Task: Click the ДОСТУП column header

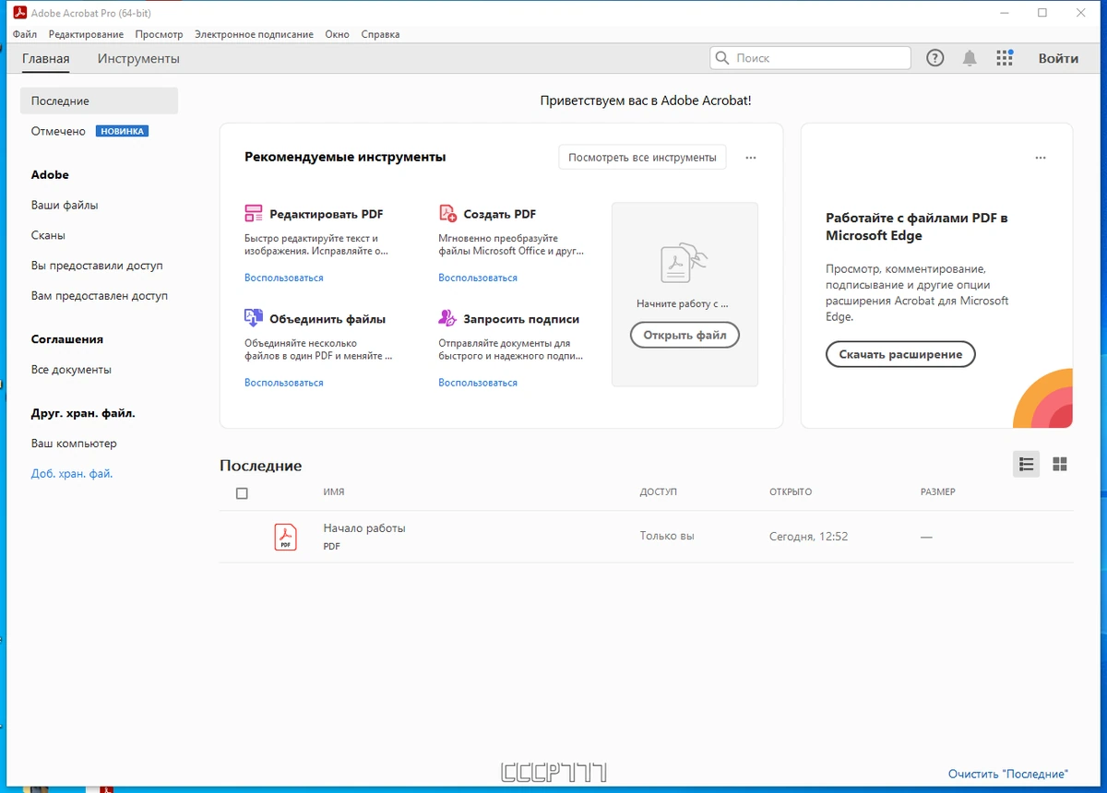Action: (659, 492)
